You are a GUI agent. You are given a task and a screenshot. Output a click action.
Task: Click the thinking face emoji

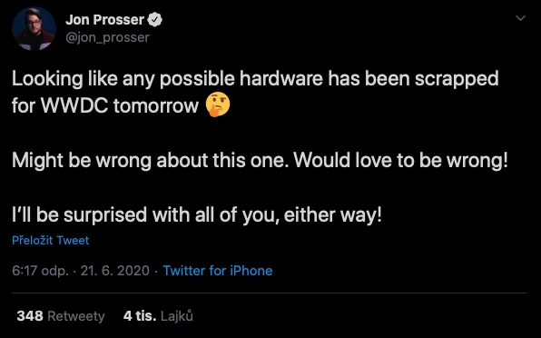click(x=218, y=104)
